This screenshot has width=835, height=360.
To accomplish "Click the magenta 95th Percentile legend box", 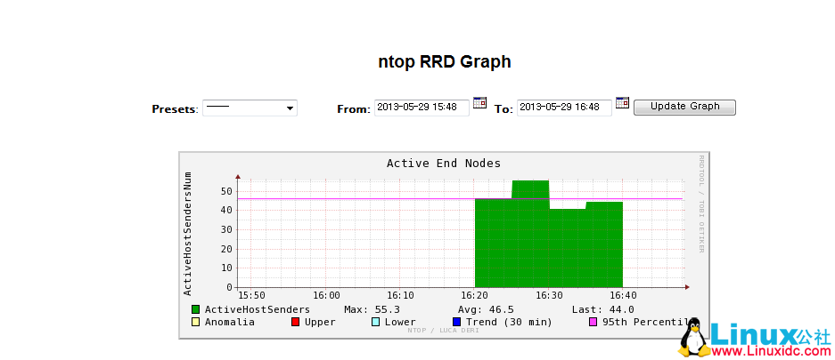I will tap(594, 322).
